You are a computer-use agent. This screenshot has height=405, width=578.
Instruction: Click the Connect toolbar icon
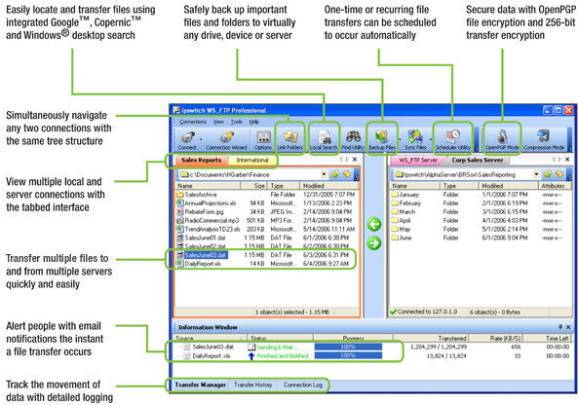187,140
